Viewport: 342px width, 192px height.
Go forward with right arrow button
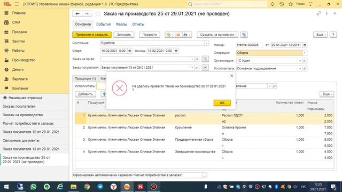87,13
